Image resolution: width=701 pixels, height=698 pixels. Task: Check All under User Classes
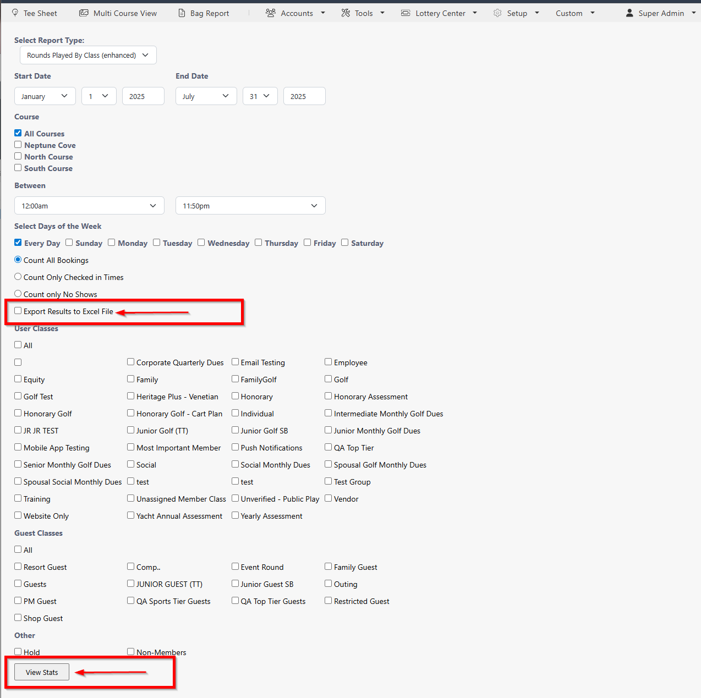point(18,345)
